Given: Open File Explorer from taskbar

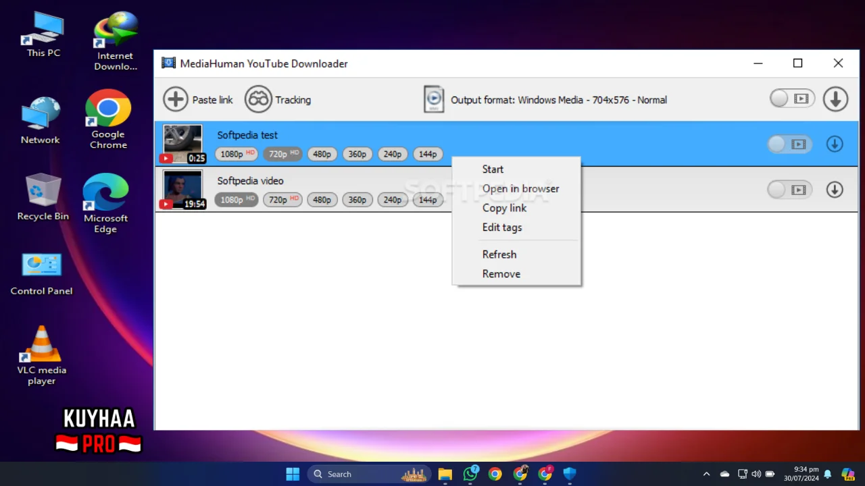Looking at the screenshot, I should pyautogui.click(x=445, y=474).
